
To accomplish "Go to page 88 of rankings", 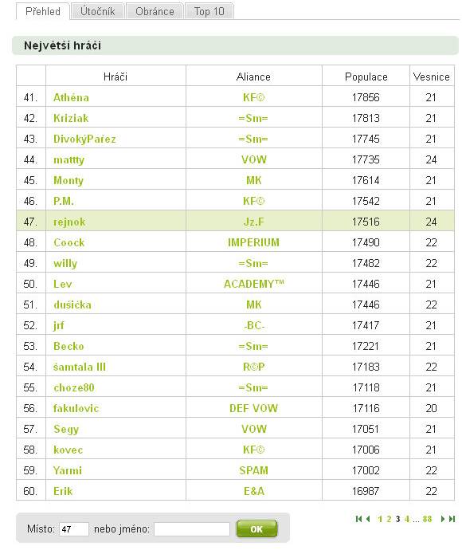I will point(427,519).
